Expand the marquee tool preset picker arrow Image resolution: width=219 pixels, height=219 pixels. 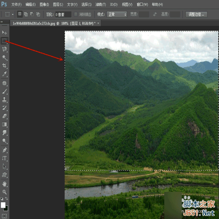pos(13,14)
